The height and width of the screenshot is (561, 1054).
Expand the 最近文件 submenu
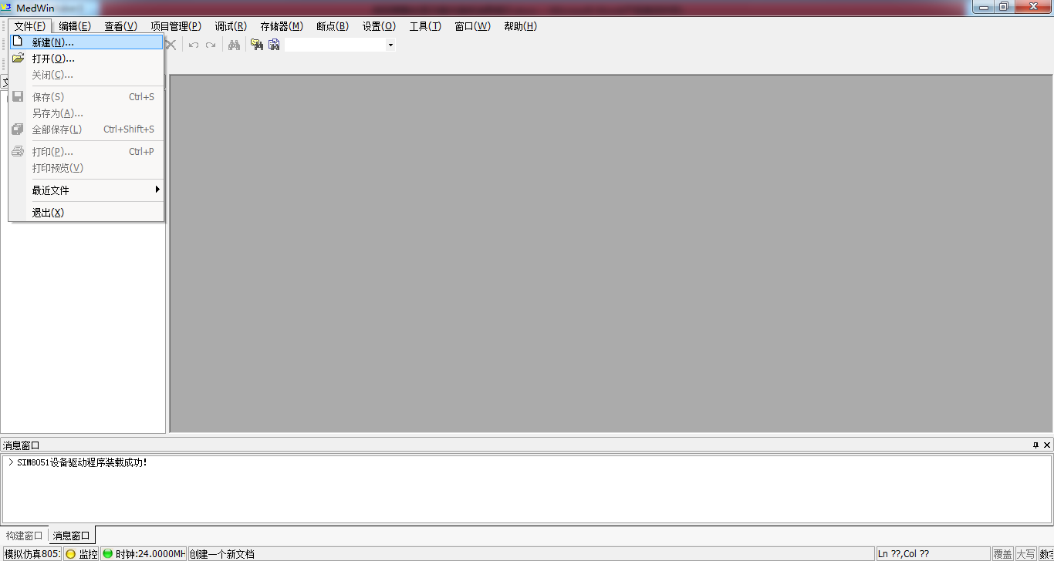pyautogui.click(x=86, y=190)
